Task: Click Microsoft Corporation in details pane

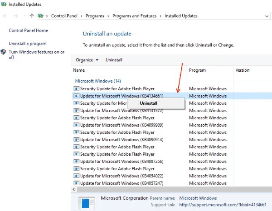Action: pos(125,198)
